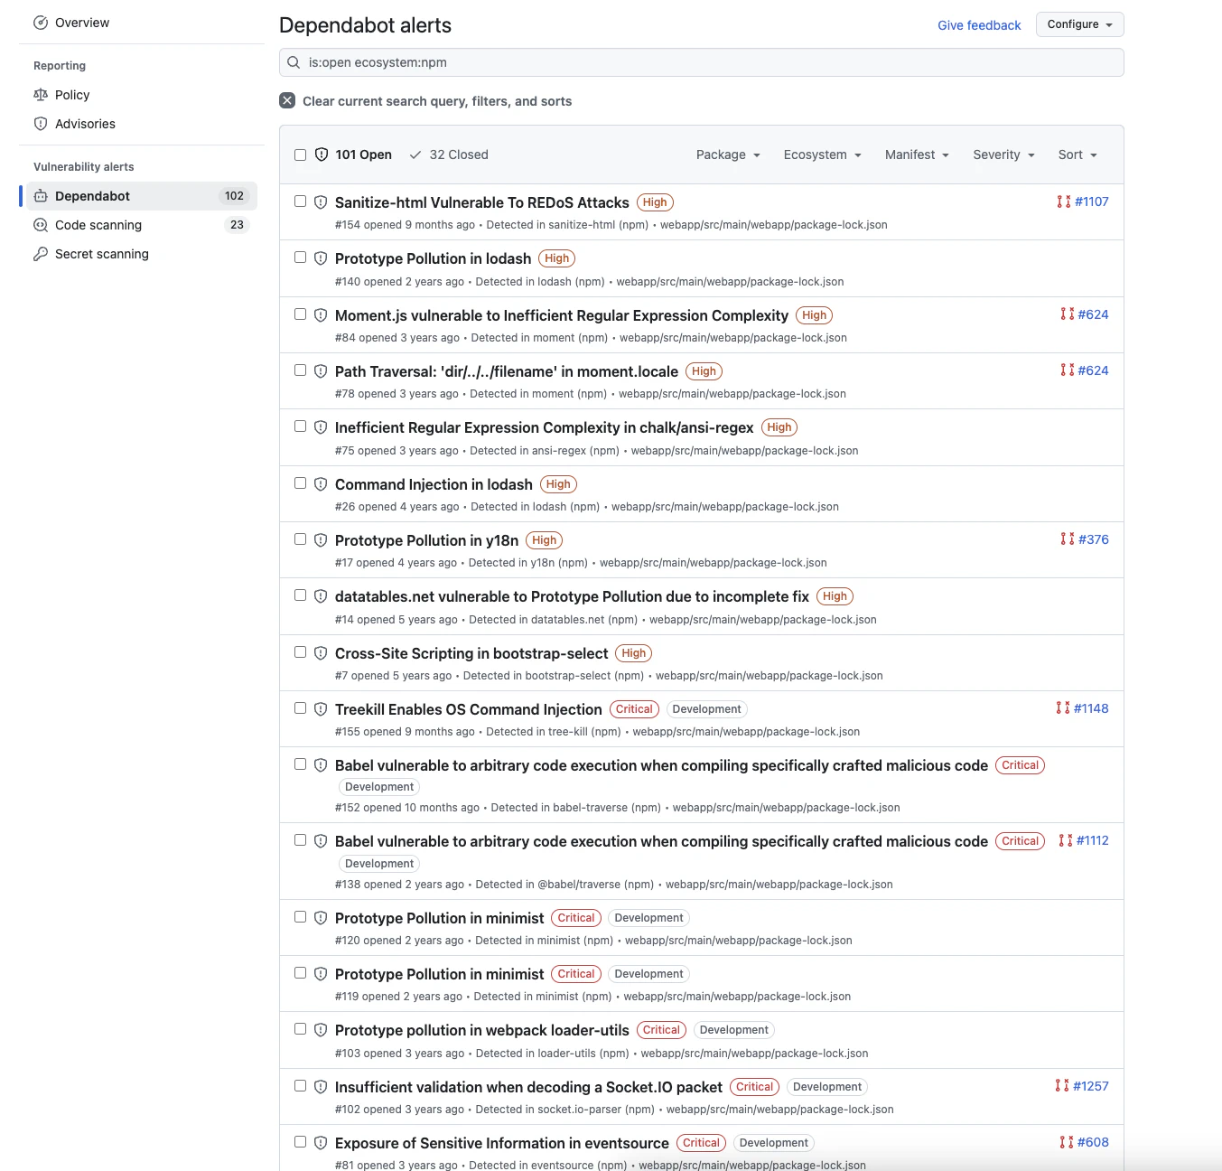Screen dimensions: 1222x1171
Task: Check the chalk/ansi-regex alert checkbox
Action: tap(301, 426)
